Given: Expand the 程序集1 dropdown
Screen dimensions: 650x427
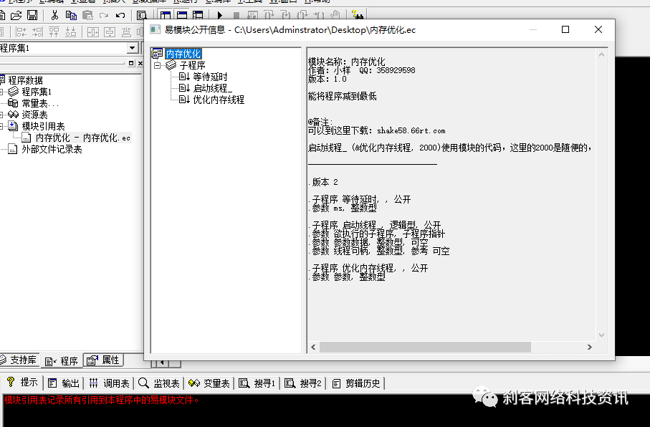Looking at the screenshot, I should click(132, 48).
